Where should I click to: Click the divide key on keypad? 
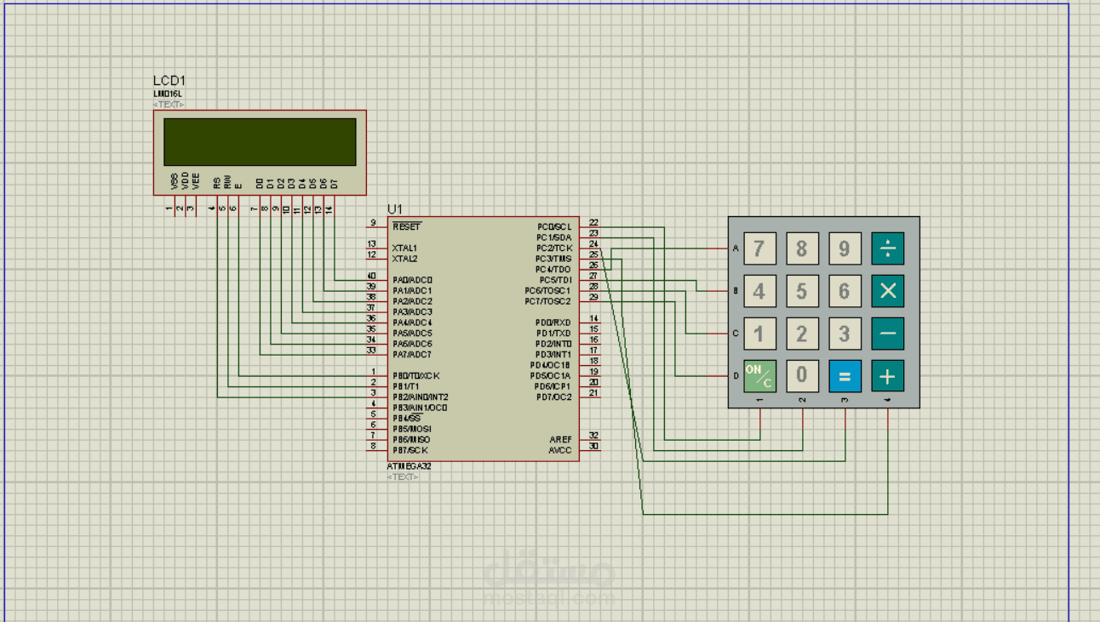point(887,249)
